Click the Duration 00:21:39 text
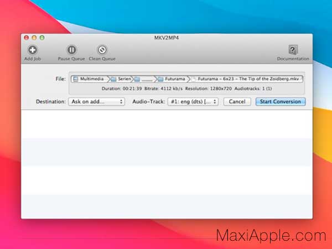The width and height of the screenshot is (332, 249). point(122,89)
